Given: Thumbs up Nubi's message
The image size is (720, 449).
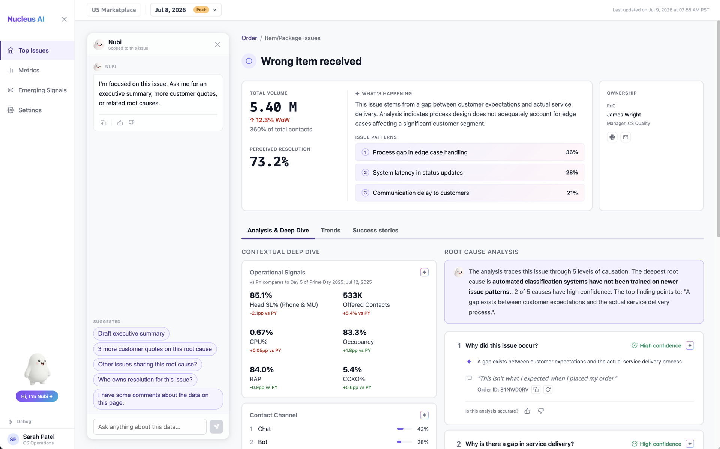Looking at the screenshot, I should (x=120, y=122).
